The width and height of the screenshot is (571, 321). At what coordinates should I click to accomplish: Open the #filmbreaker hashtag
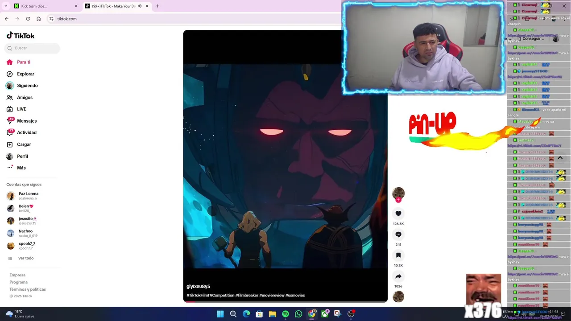click(247, 295)
